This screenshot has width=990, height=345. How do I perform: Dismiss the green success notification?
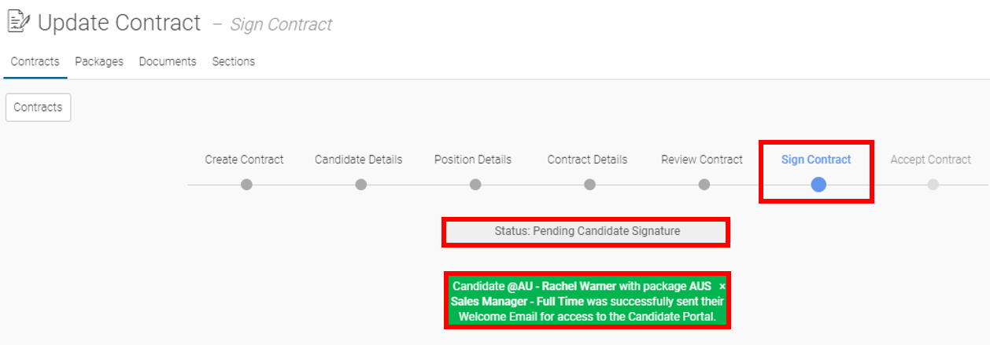pos(722,287)
